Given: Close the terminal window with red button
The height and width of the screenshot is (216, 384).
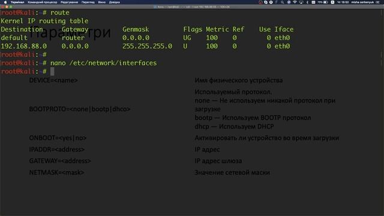Looking at the screenshot, I should pyautogui.click(x=2, y=7).
